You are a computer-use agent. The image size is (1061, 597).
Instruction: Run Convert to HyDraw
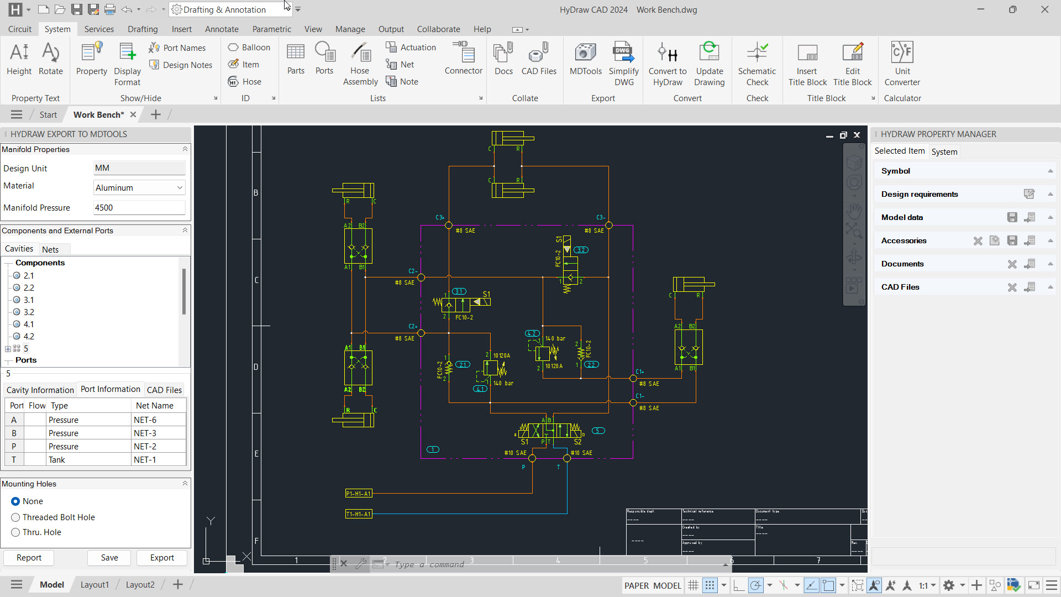tap(668, 64)
